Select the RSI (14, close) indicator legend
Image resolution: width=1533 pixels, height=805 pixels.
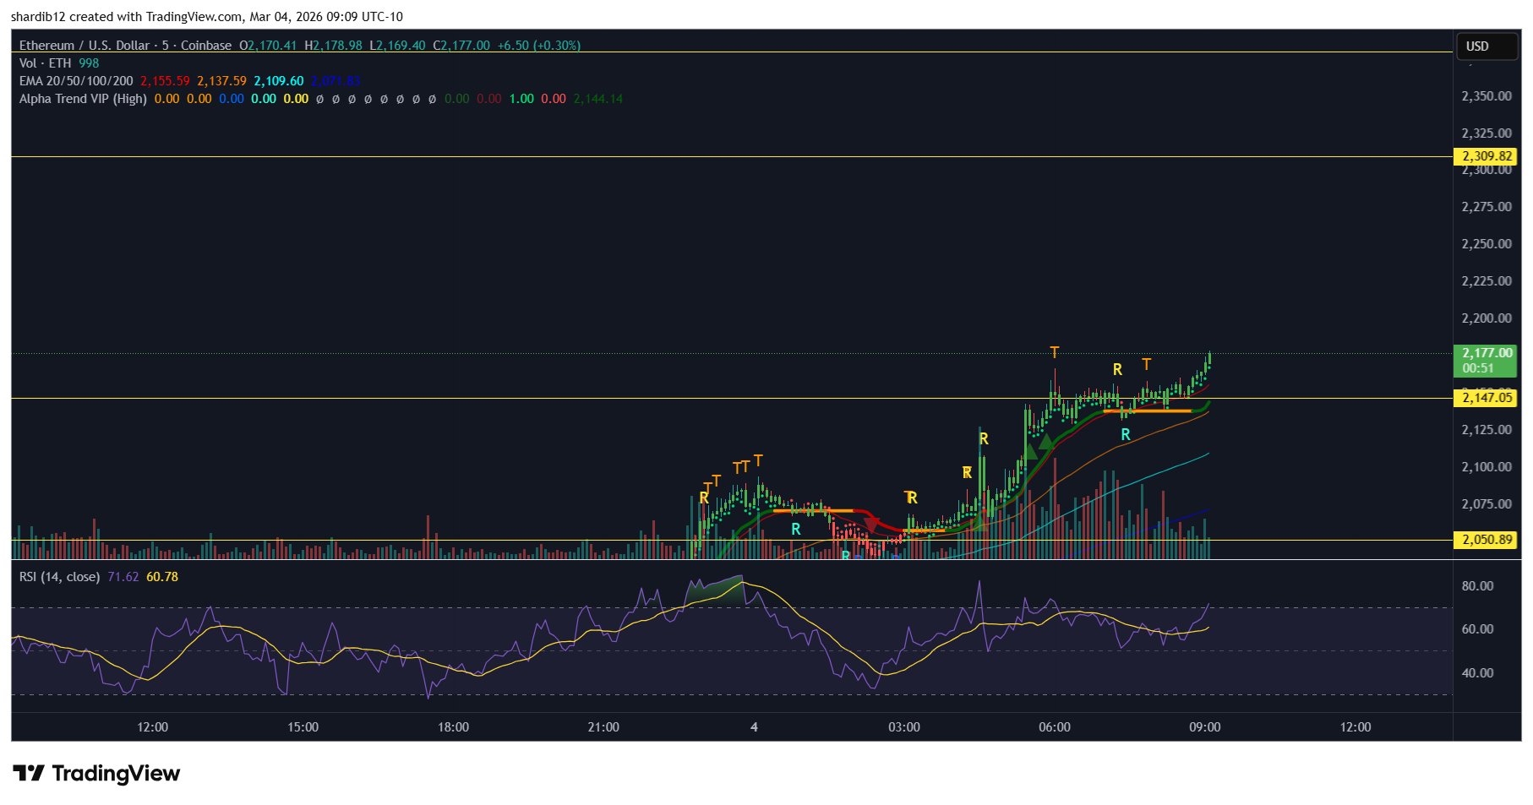[59, 577]
